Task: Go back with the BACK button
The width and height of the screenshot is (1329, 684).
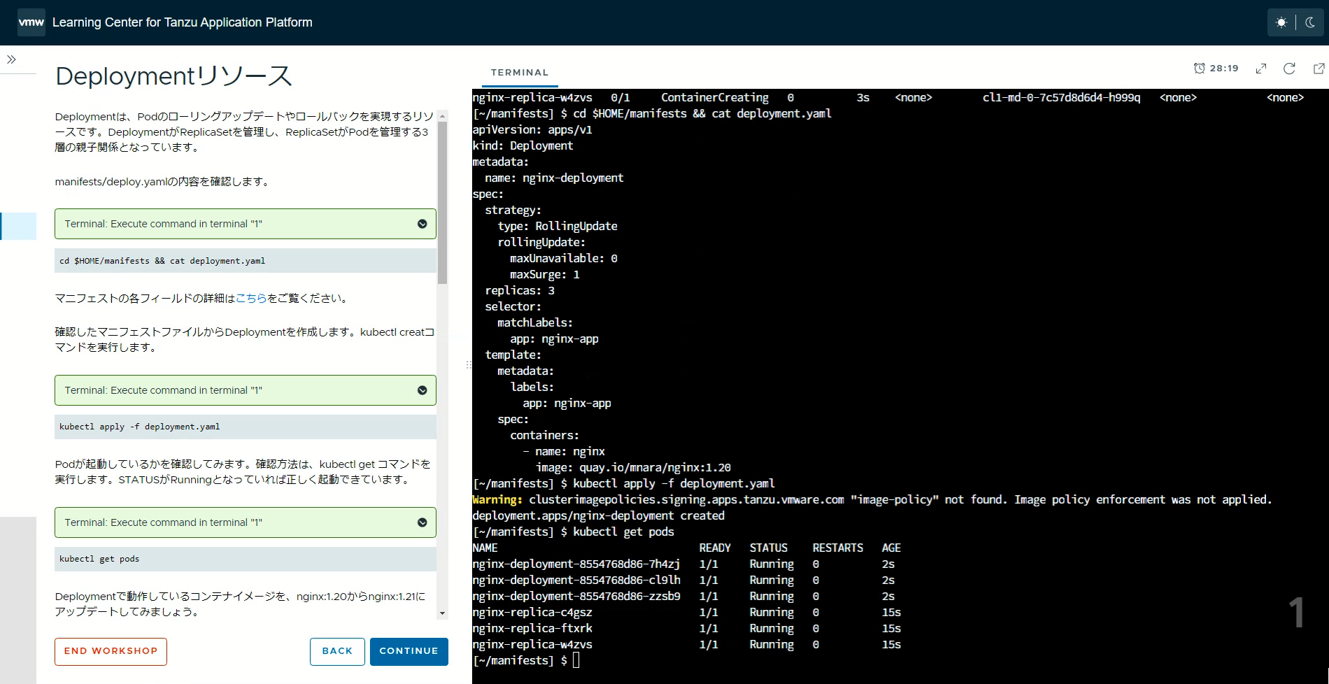Action: [x=337, y=651]
